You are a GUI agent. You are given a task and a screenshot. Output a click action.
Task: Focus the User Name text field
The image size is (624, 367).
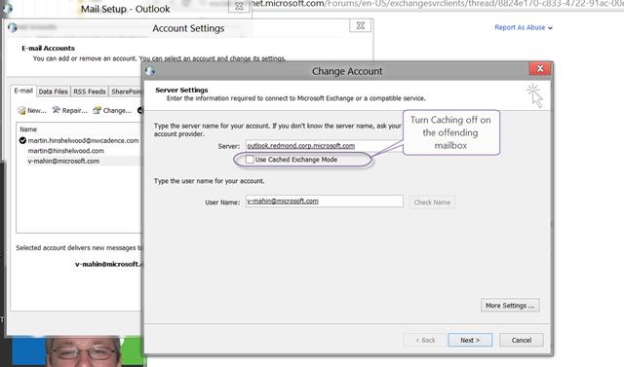(325, 201)
